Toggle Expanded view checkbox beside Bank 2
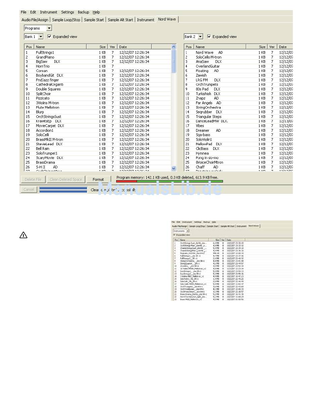 pyautogui.click(x=209, y=37)
